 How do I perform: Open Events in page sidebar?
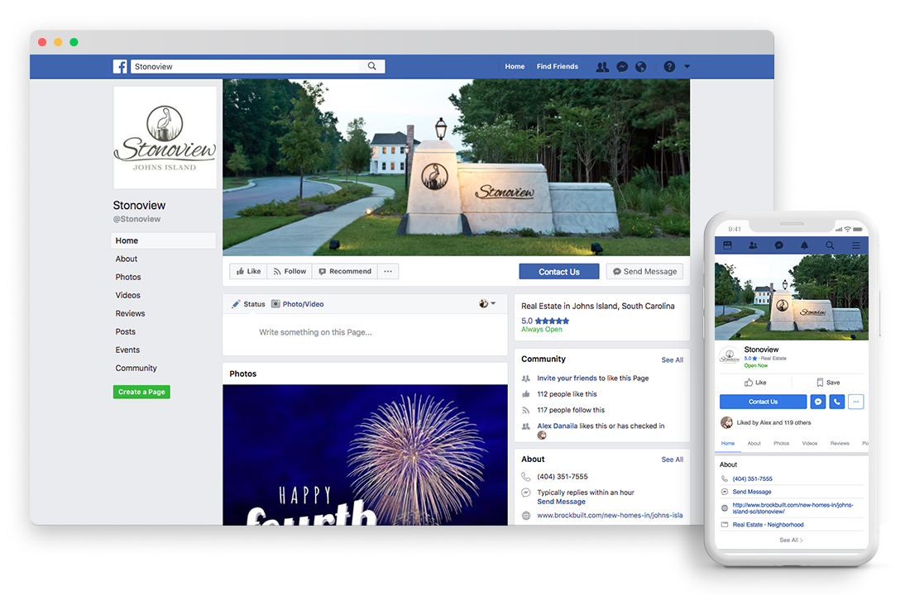pos(127,350)
